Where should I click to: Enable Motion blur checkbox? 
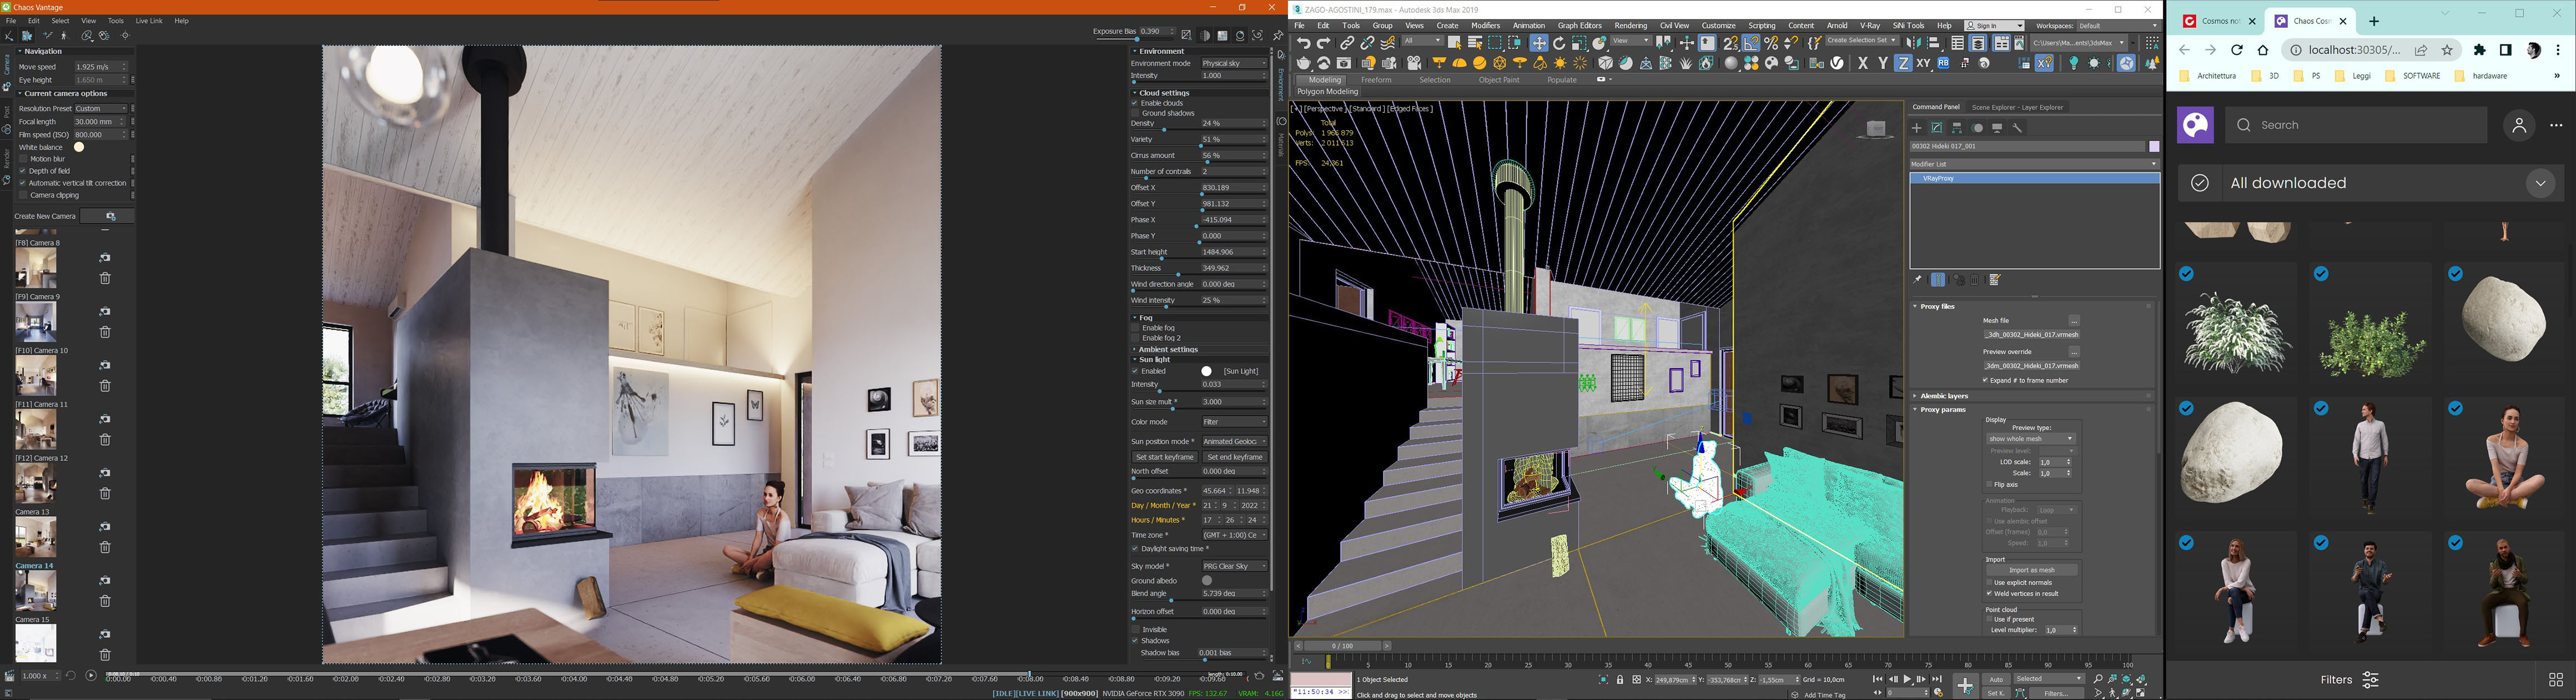click(x=23, y=159)
